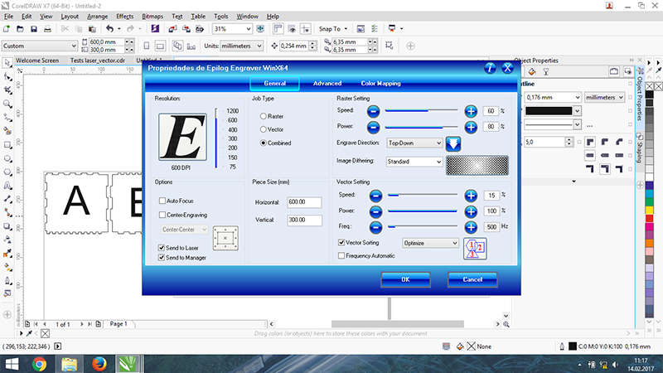Open Firefox from the taskbar
Screen dimensions: 663x373
pyautogui.click(x=99, y=364)
